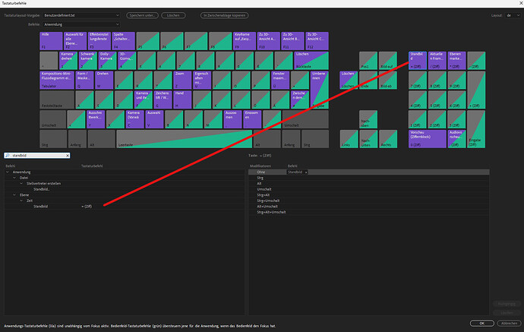524x332 pixels.
Task: Select the Eingabe (Ziff) numpad key
Action: [x=476, y=129]
